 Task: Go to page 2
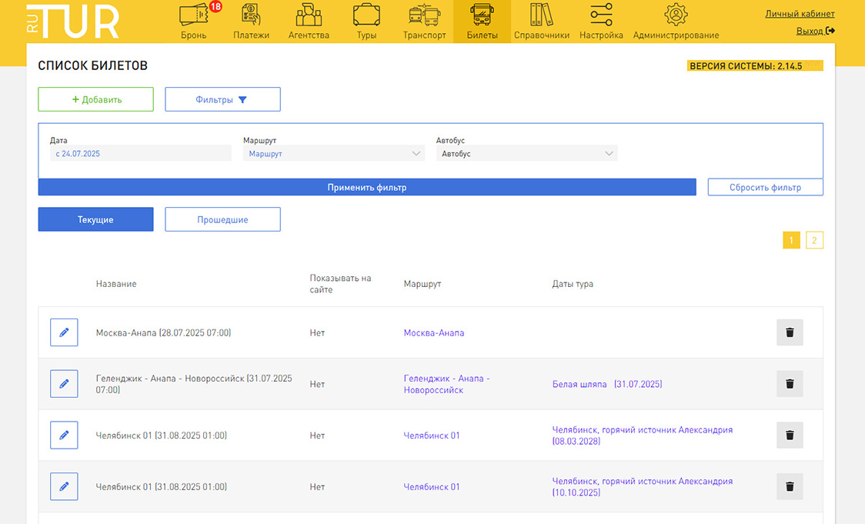(x=814, y=240)
